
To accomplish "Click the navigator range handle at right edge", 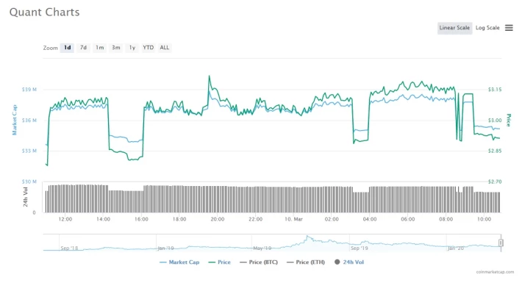I will point(501,243).
